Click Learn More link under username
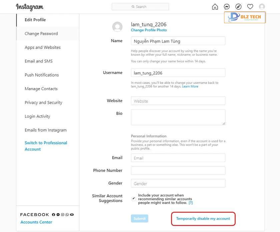The width and height of the screenshot is (280, 232). 190,86
